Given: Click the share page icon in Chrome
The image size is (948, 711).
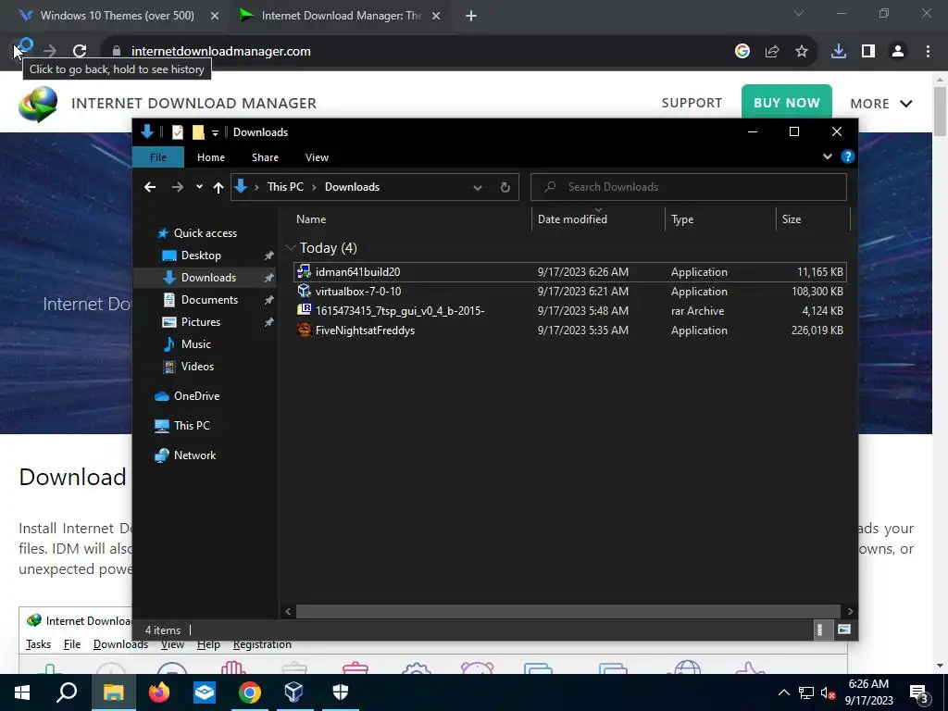Looking at the screenshot, I should click(772, 52).
